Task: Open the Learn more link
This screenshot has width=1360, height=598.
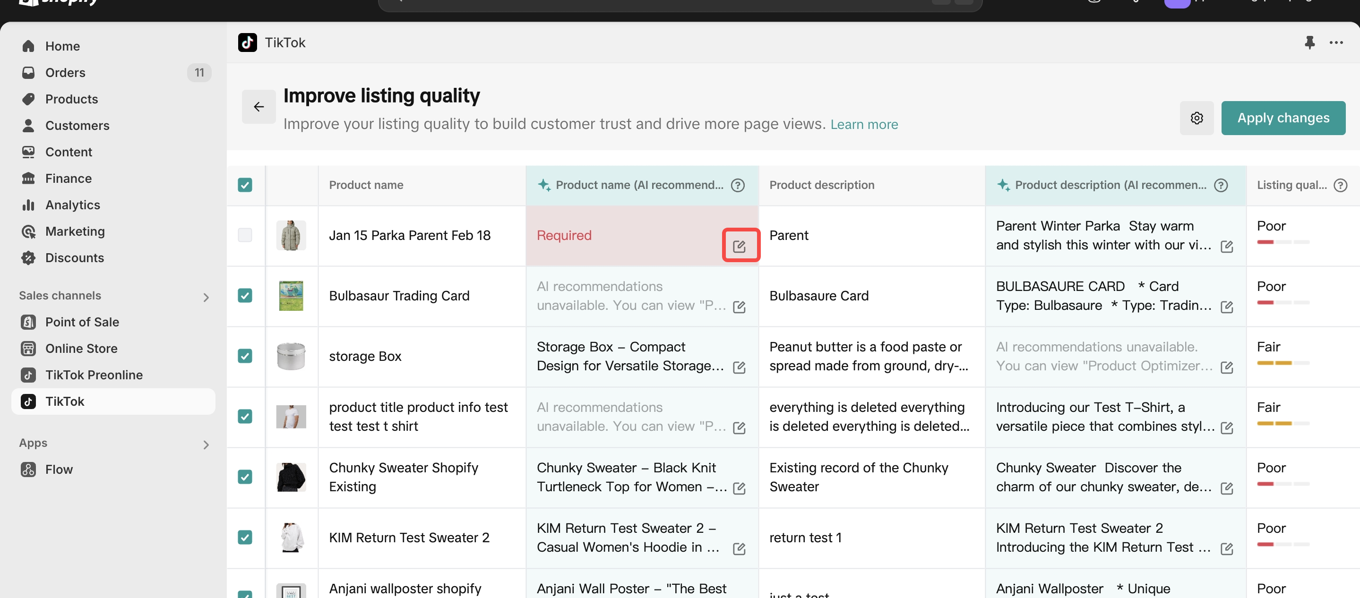Action: pyautogui.click(x=864, y=124)
